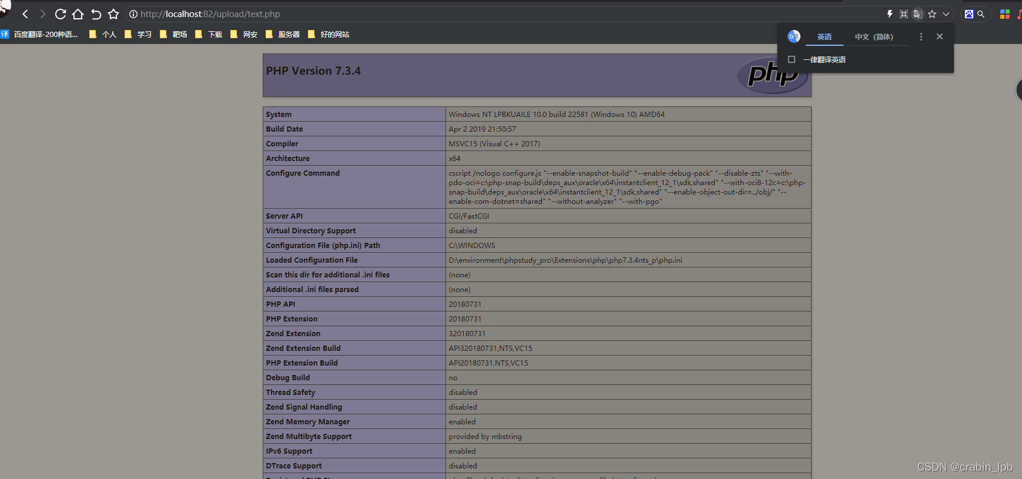Click the API320180731,NTS,VC15 value

point(490,348)
